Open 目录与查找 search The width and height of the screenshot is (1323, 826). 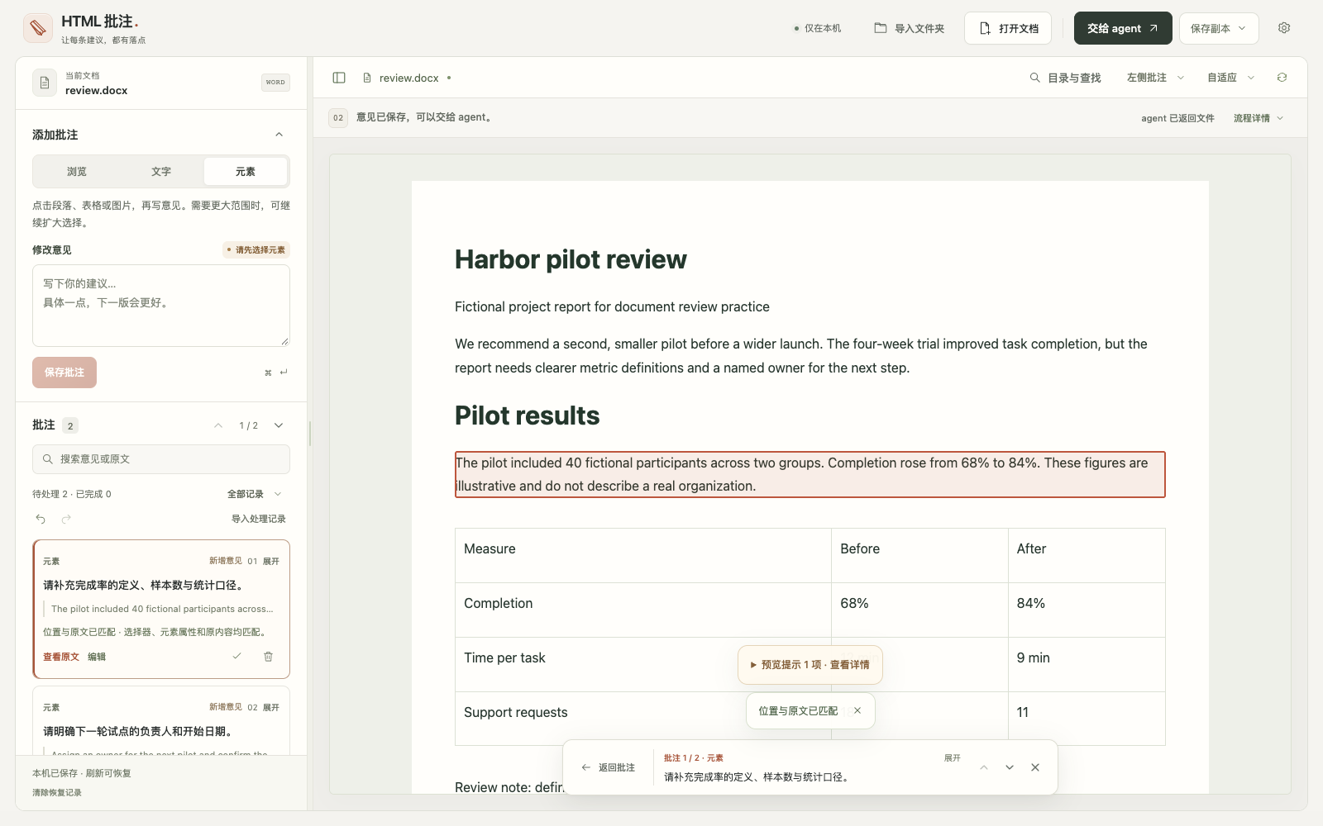coord(1065,78)
